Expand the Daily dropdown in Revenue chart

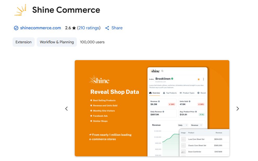tap(183, 125)
